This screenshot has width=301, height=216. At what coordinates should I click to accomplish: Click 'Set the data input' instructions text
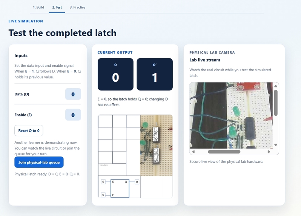click(x=48, y=71)
